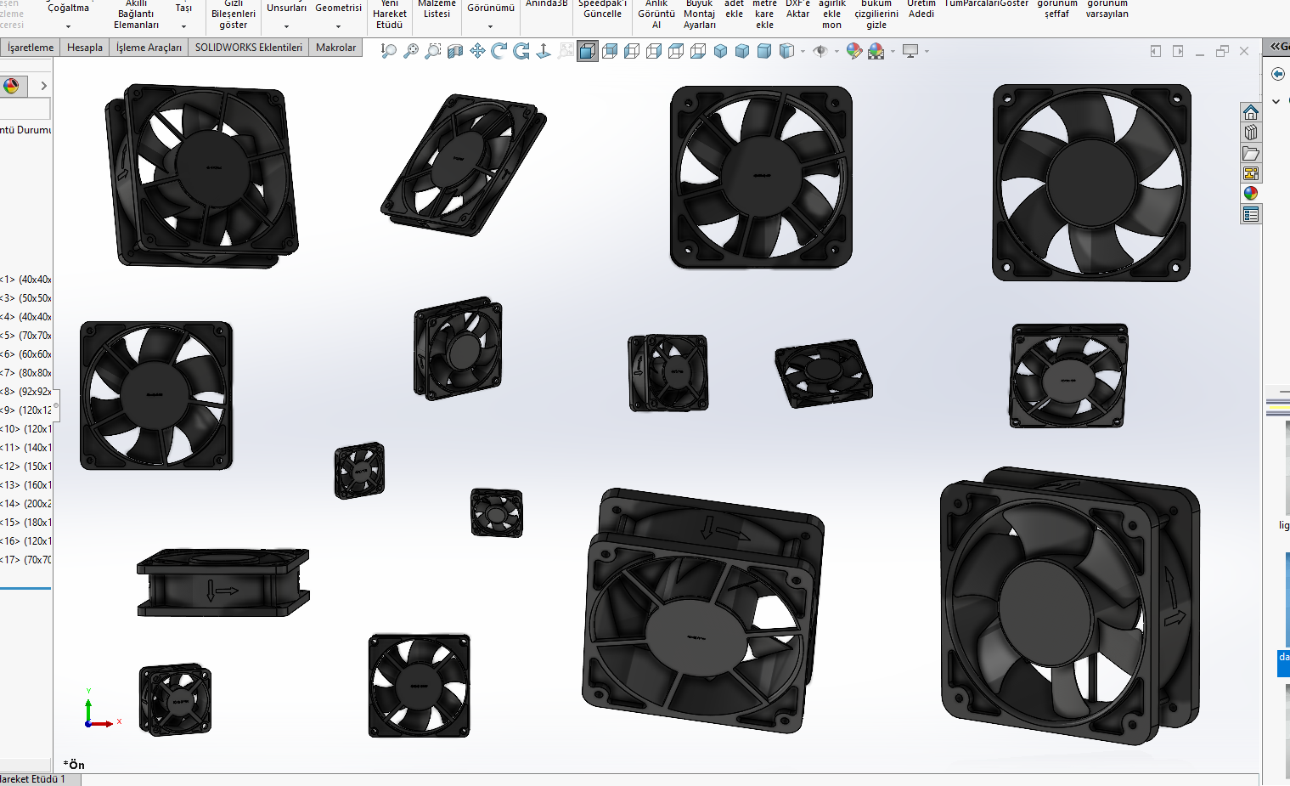Click the Üretim Adedi button

tap(921, 9)
